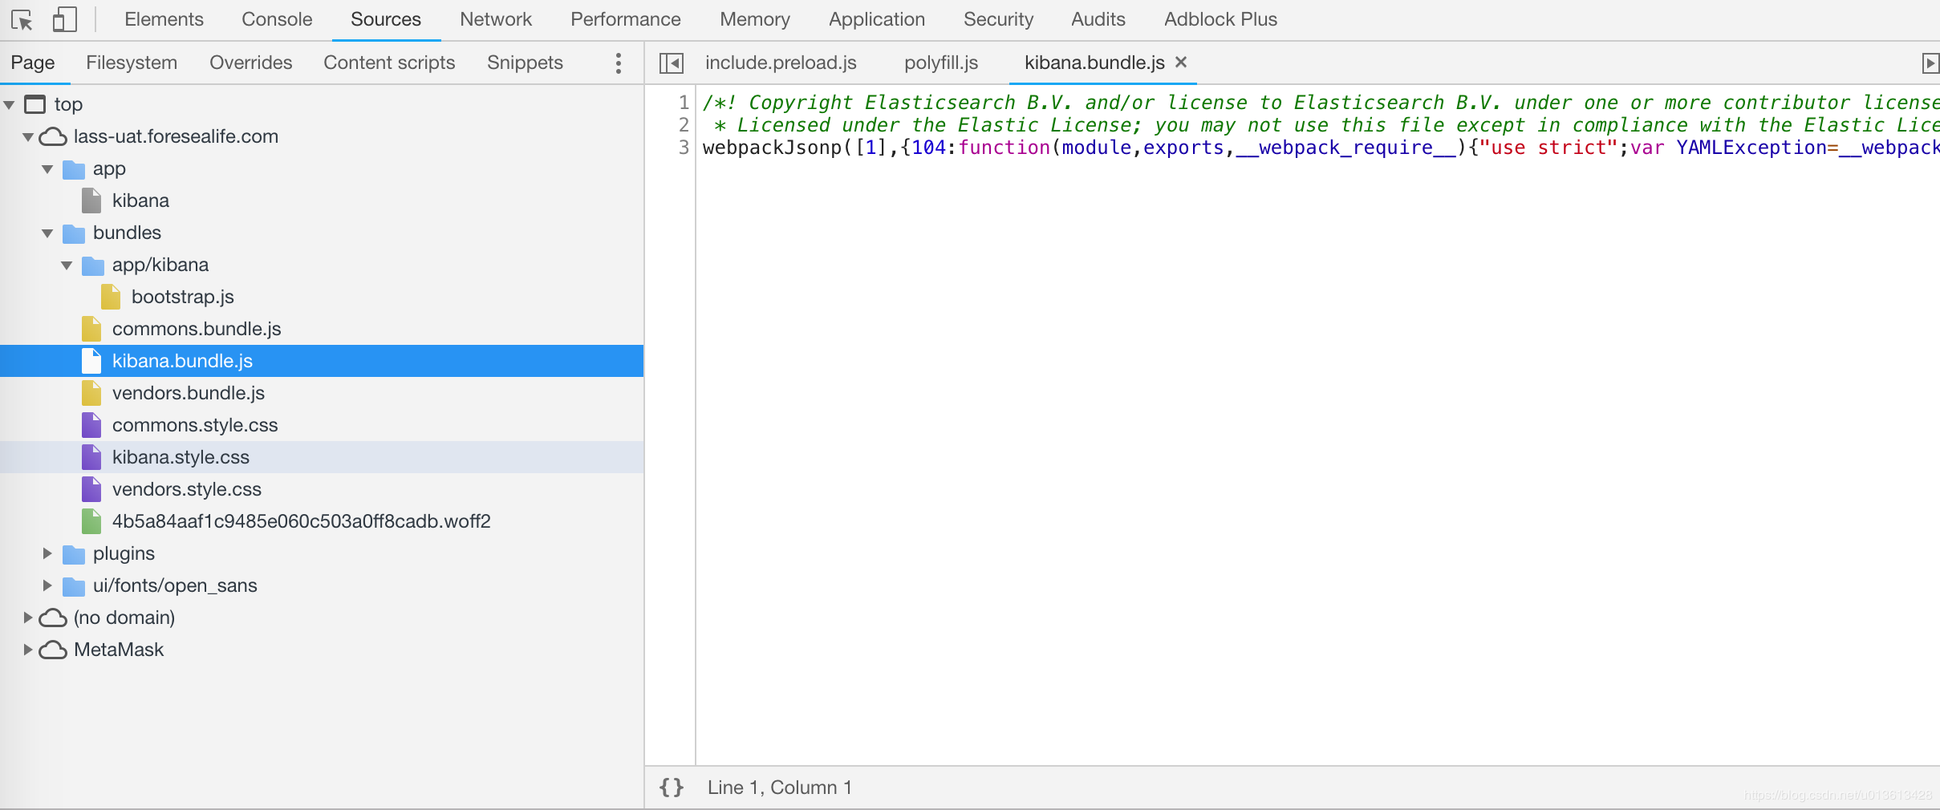Open commons.bundle.js in the file tree
Screen dimensions: 1940x810
point(197,329)
